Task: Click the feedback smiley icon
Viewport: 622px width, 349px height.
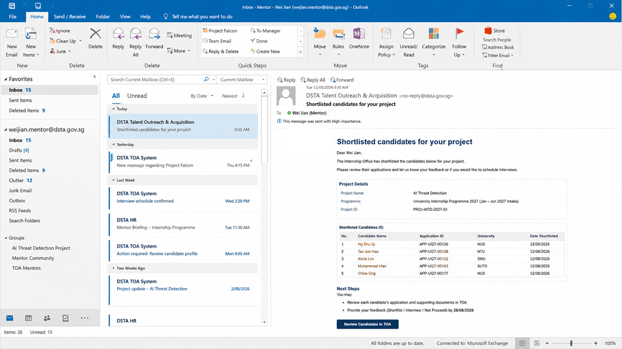Action: [x=612, y=16]
